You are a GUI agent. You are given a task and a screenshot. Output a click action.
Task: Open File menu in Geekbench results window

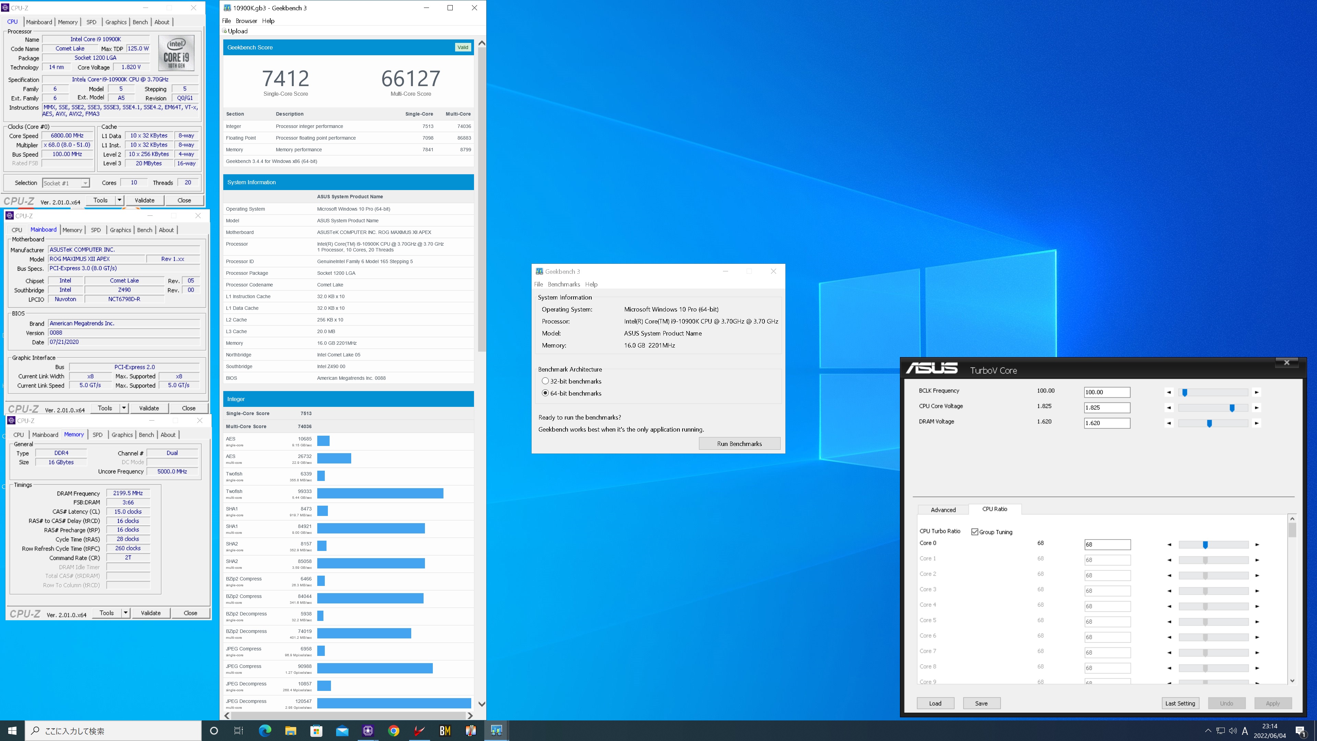[226, 21]
